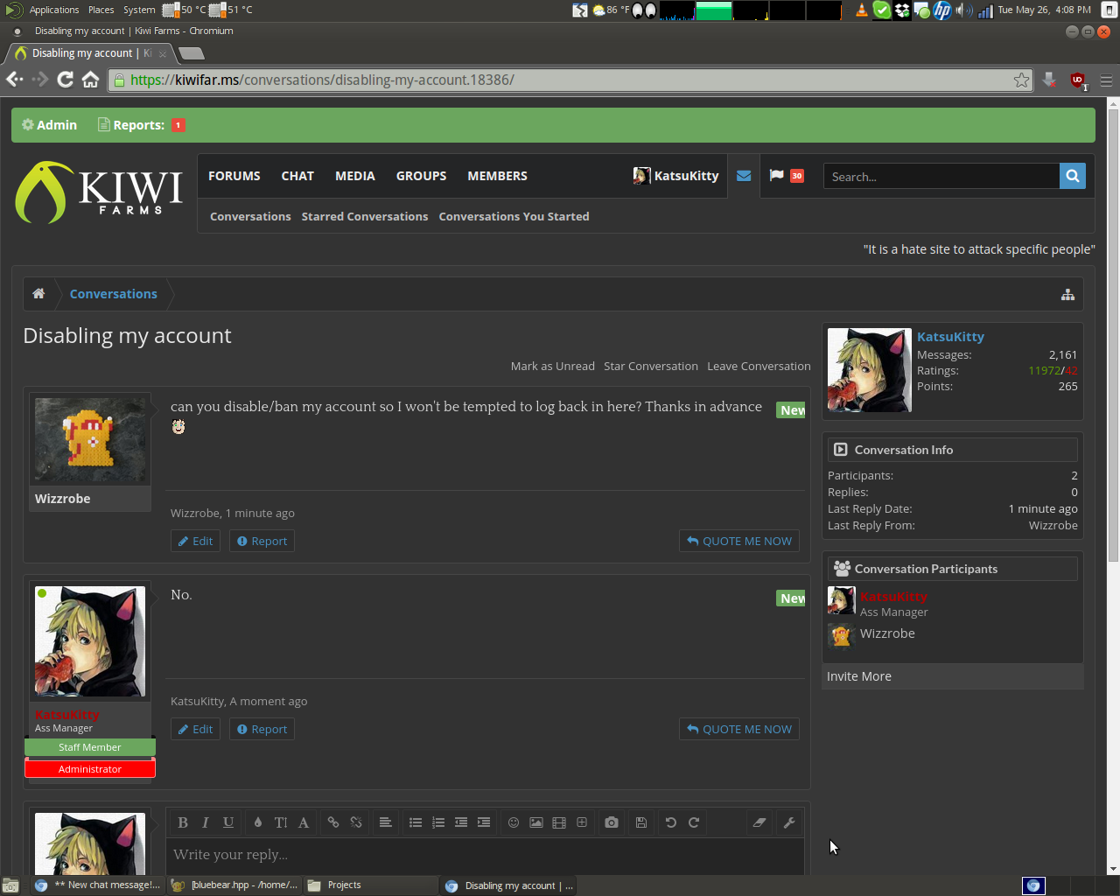
Task: Click Conversations breadcrumb link
Action: pos(114,294)
